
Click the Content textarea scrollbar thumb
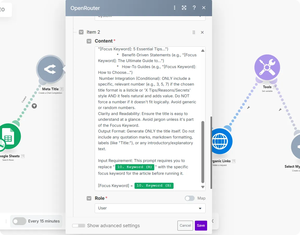203,152
